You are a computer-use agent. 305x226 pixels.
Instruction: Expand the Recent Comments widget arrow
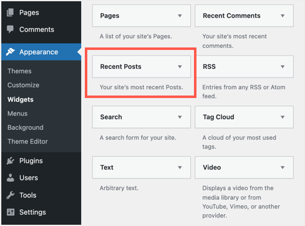283,16
